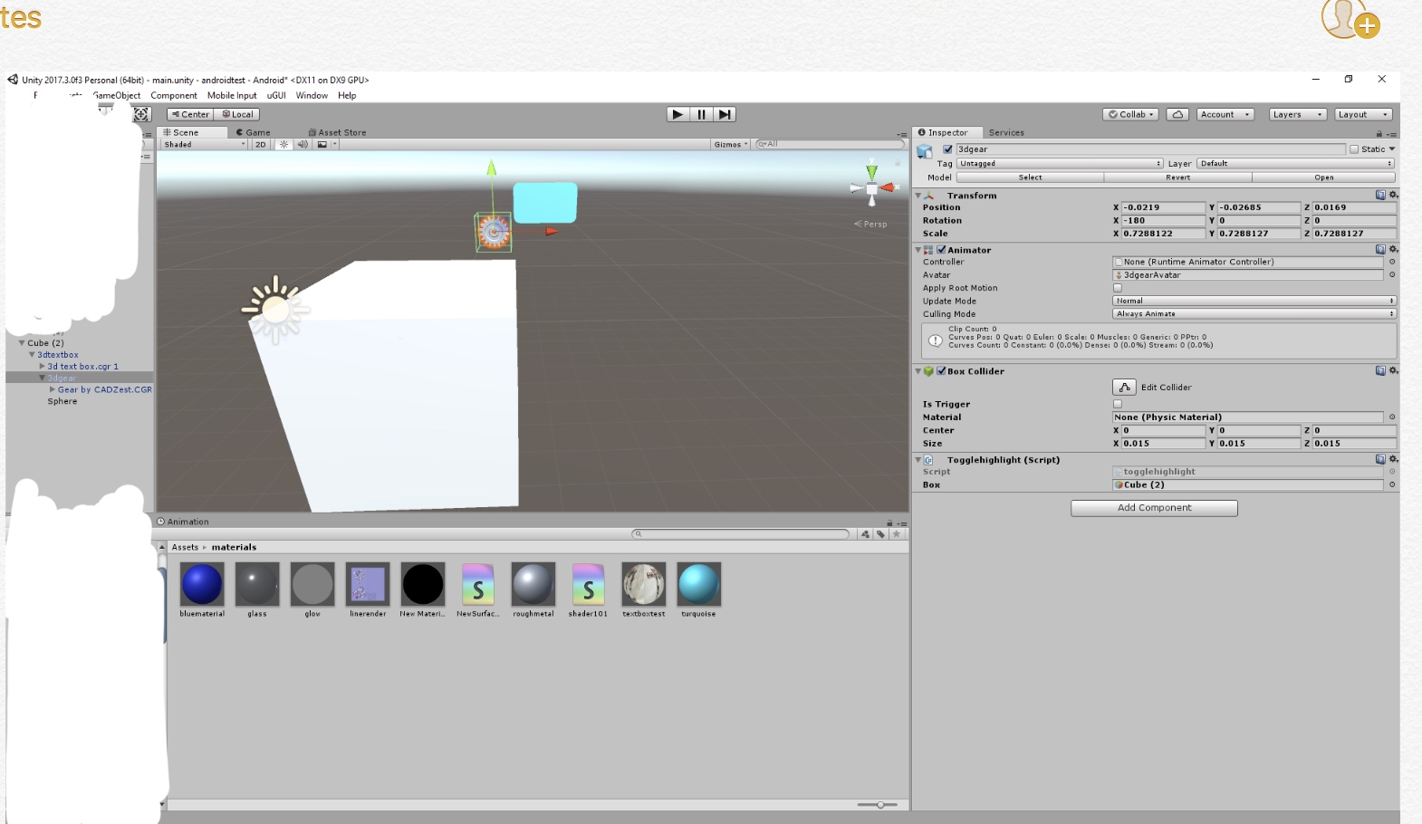Screen dimensions: 1422x824
Task: Pick Physic Material via circle selector
Action: click(x=1392, y=417)
